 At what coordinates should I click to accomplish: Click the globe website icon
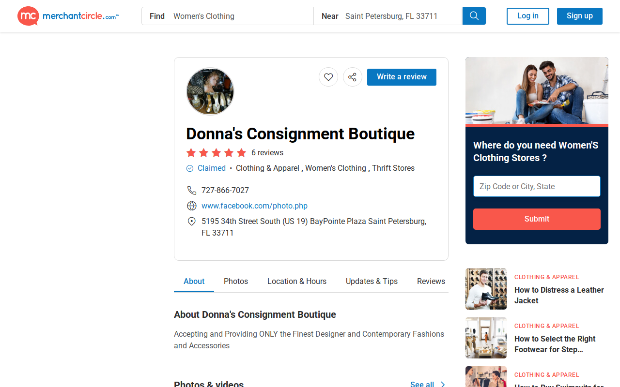[x=192, y=206]
